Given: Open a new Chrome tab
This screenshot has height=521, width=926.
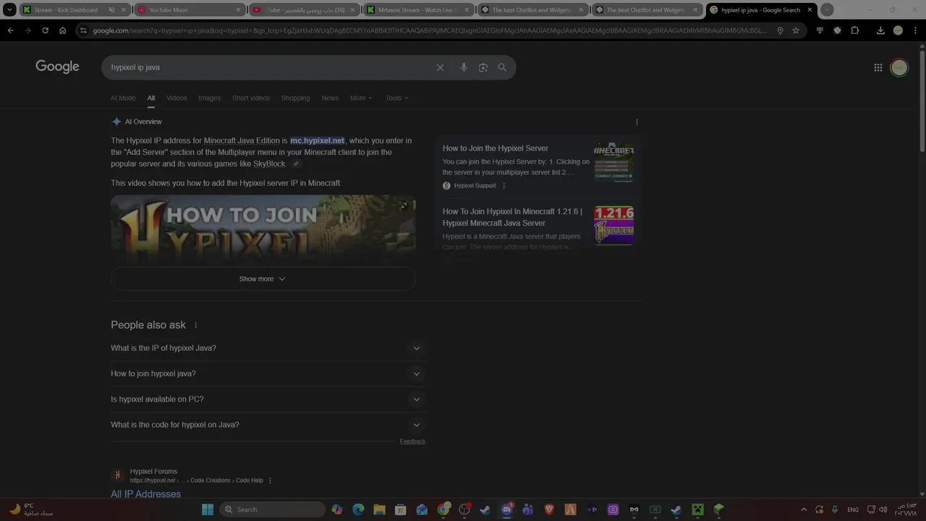Looking at the screenshot, I should (827, 10).
